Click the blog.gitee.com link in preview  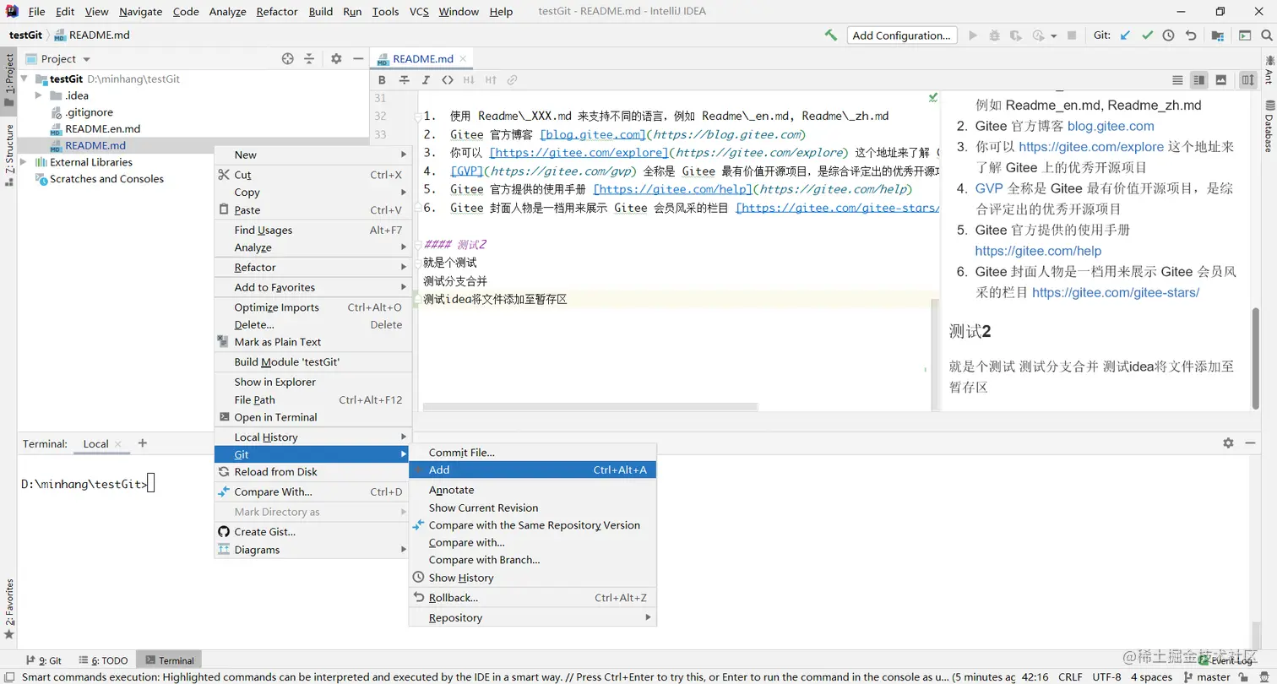[1111, 126]
